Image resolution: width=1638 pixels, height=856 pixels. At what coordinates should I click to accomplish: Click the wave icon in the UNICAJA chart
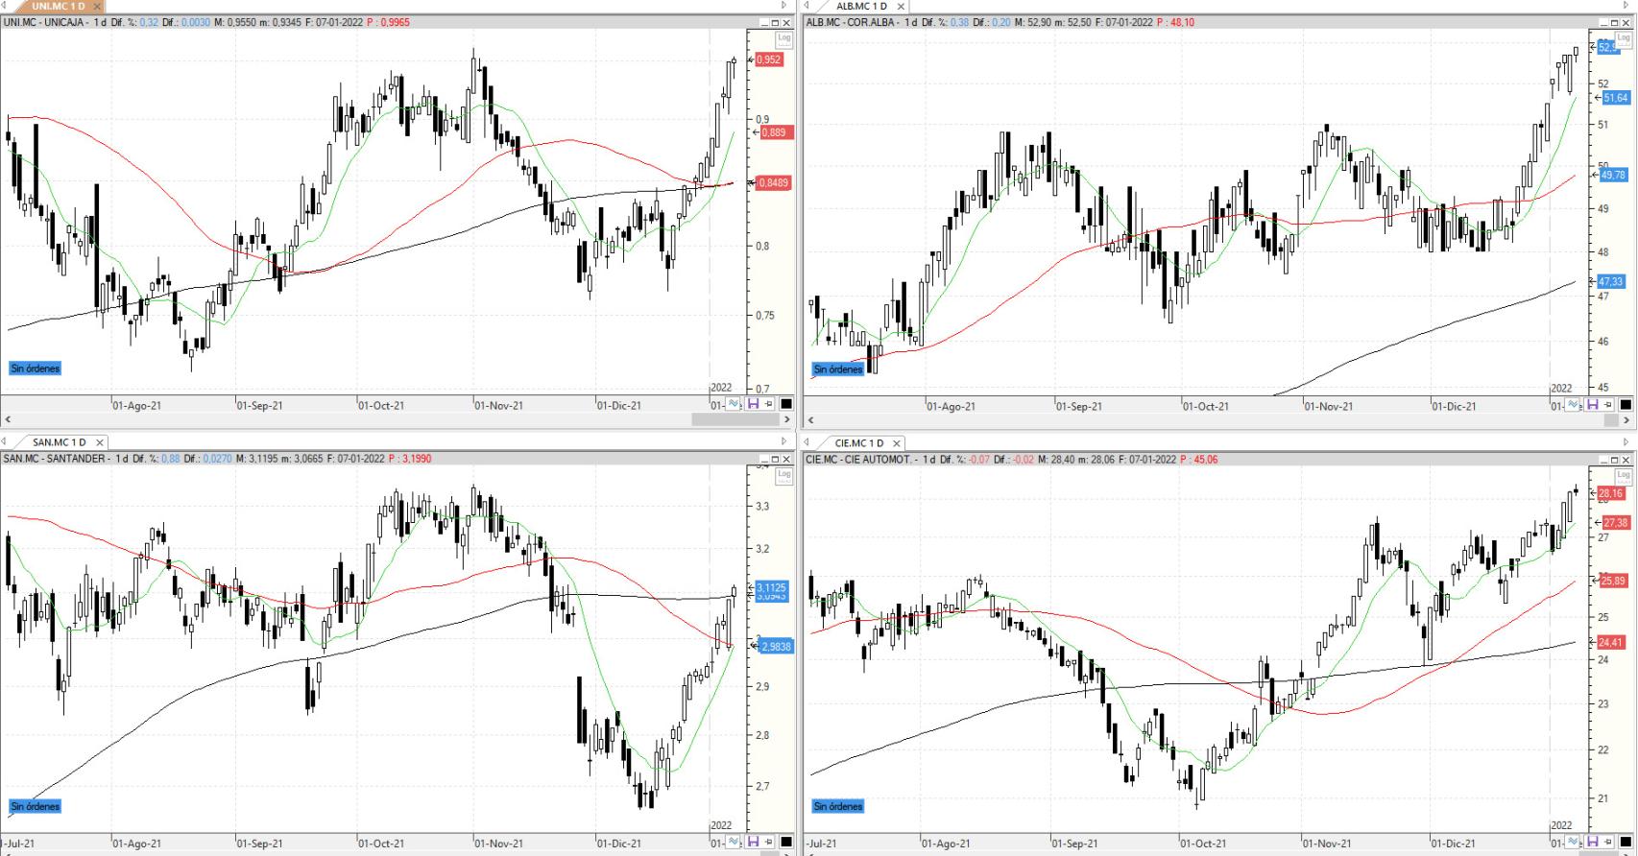tap(735, 404)
